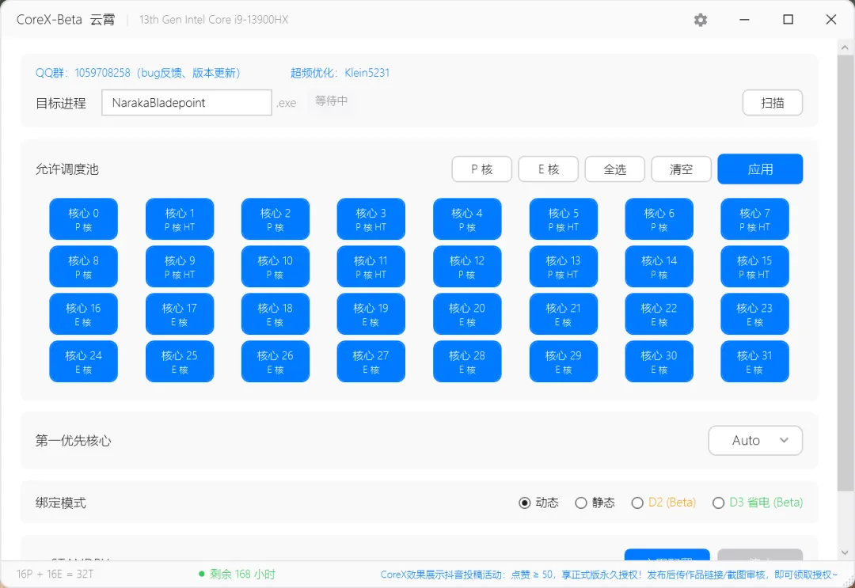This screenshot has width=855, height=588.
Task: Toggle core 17 E-core tile
Action: coord(180,314)
